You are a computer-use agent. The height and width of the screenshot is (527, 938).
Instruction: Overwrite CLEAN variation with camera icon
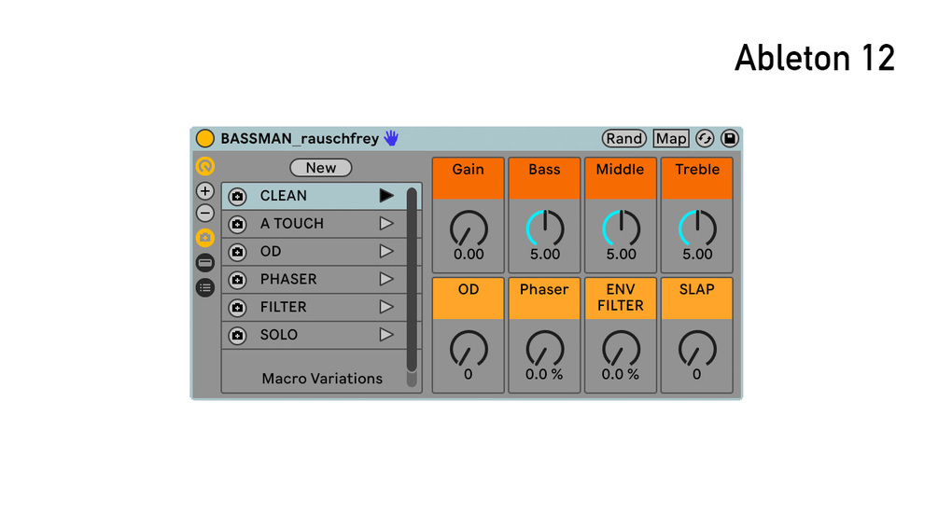(x=237, y=196)
